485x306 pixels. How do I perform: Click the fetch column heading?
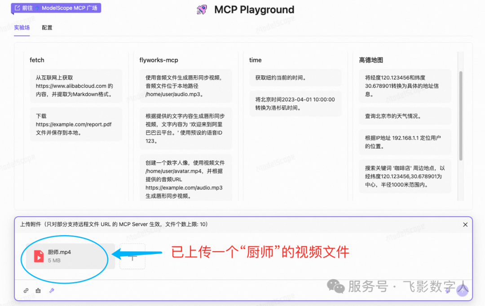pos(37,60)
